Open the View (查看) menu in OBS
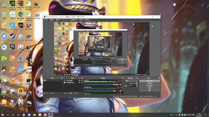 (x=58, y=20)
